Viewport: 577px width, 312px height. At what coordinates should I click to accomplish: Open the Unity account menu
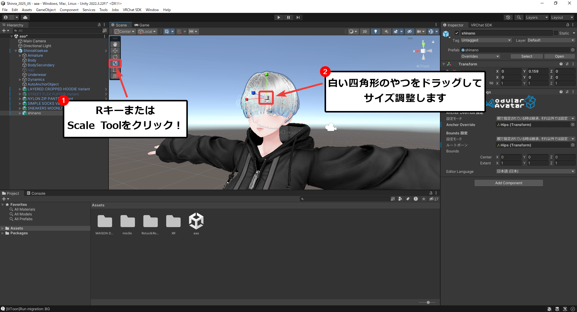(11, 17)
